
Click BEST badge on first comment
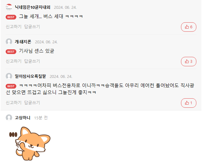tap(11, 17)
